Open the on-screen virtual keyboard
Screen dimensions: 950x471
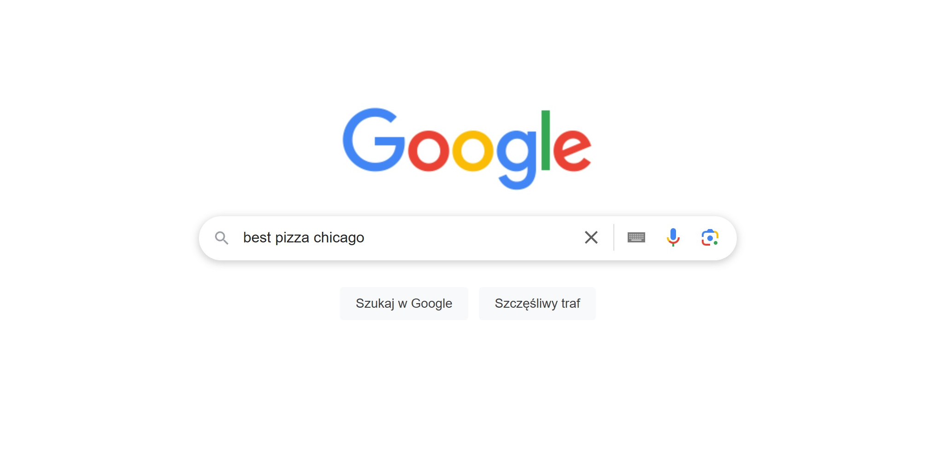tap(636, 237)
